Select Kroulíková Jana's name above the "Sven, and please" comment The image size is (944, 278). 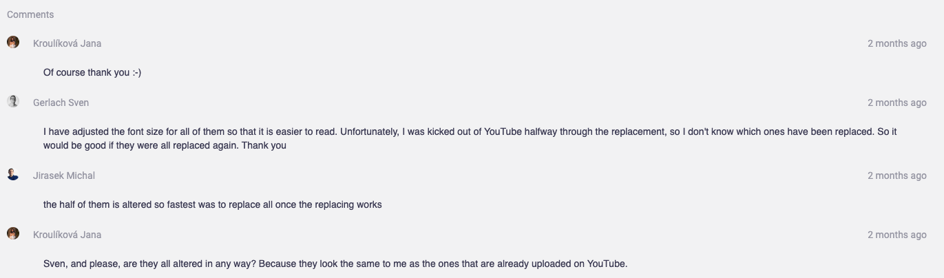point(67,235)
